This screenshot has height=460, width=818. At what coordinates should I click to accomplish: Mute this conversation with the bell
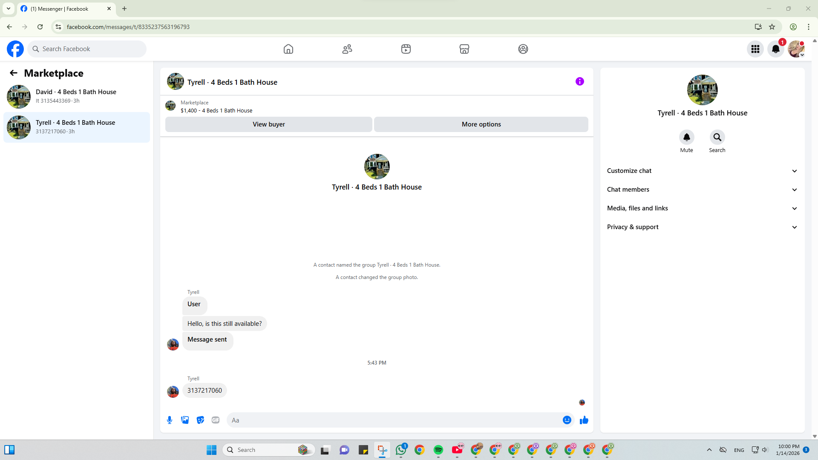(686, 137)
